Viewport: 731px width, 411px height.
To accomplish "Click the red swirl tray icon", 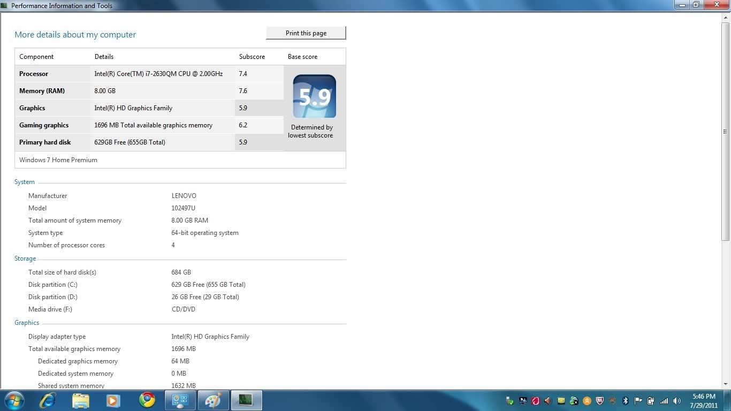I will 536,401.
